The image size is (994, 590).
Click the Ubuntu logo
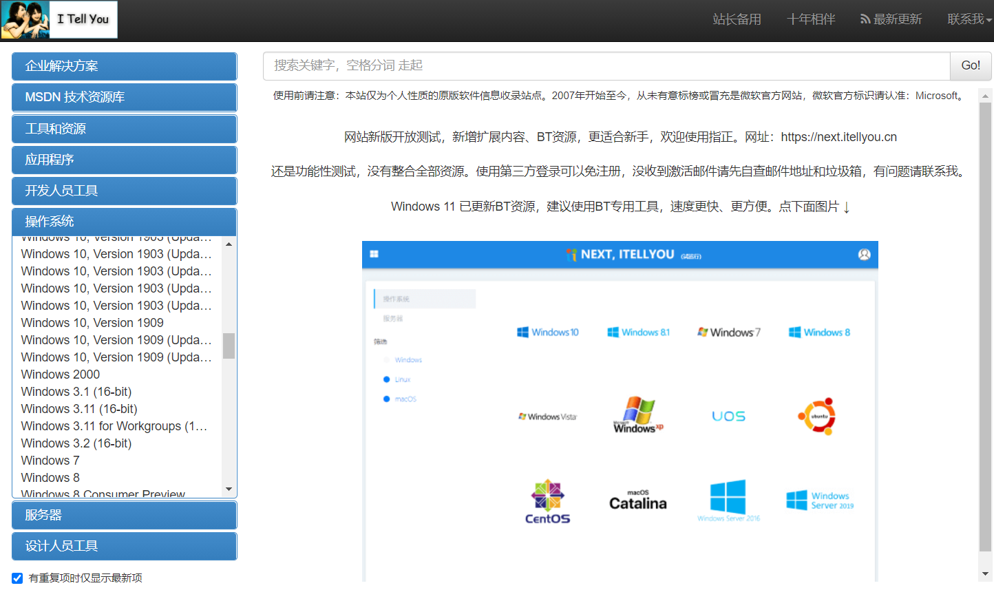[817, 416]
